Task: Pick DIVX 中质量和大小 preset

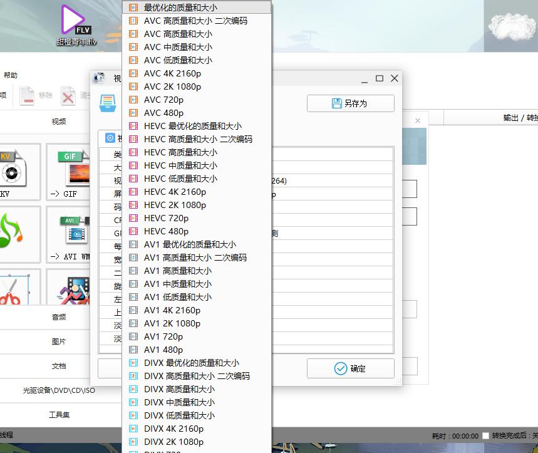Action: [197, 402]
